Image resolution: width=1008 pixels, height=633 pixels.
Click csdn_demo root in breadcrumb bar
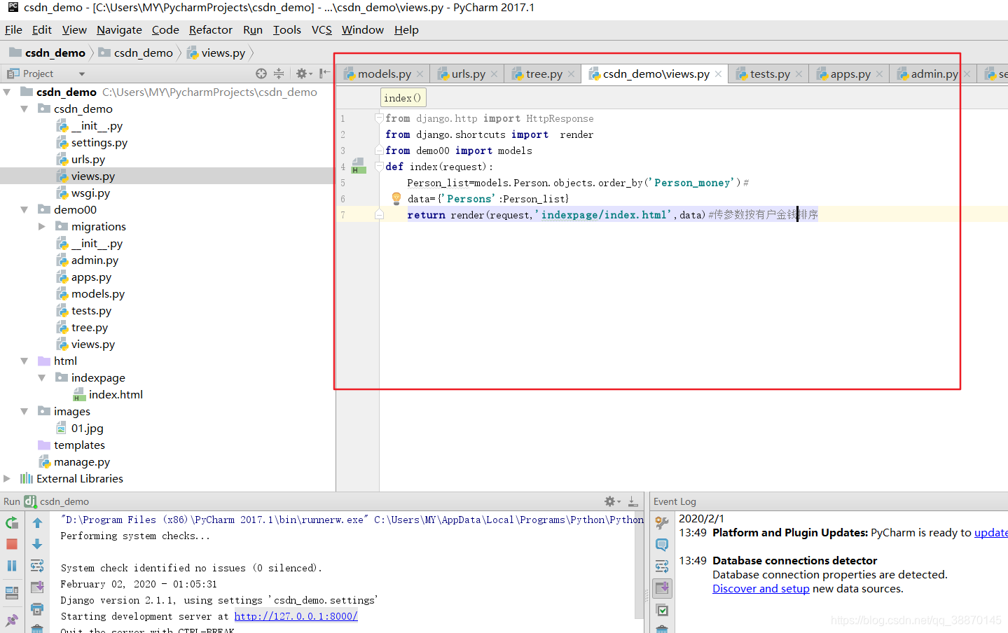[47, 53]
